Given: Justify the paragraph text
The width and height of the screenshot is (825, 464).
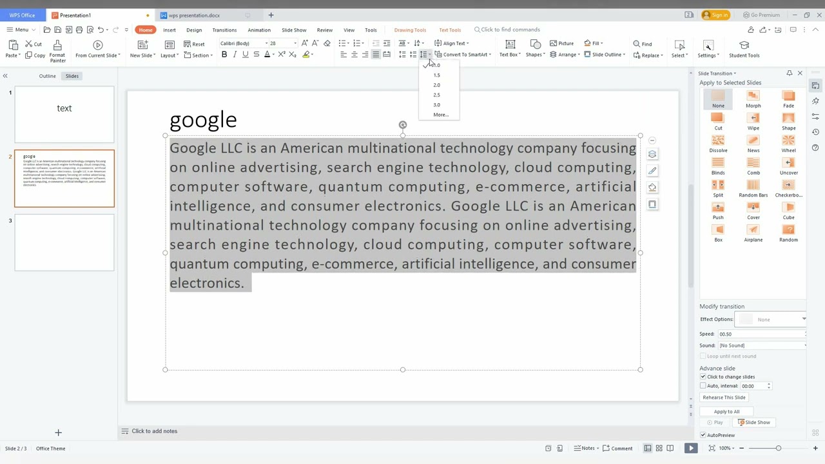Looking at the screenshot, I should [376, 55].
